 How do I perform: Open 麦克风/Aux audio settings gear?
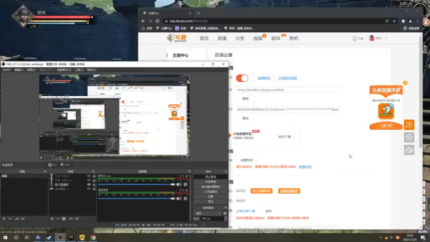tap(185, 184)
